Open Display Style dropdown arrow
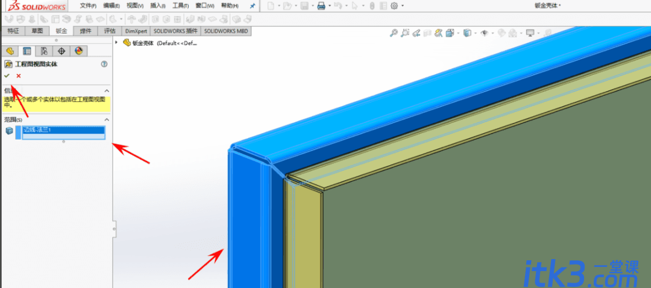Viewport: 651px width, 288px height. pyautogui.click(x=475, y=33)
